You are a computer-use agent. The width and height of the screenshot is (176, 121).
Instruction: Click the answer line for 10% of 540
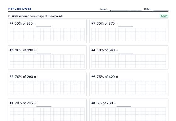(126, 53)
